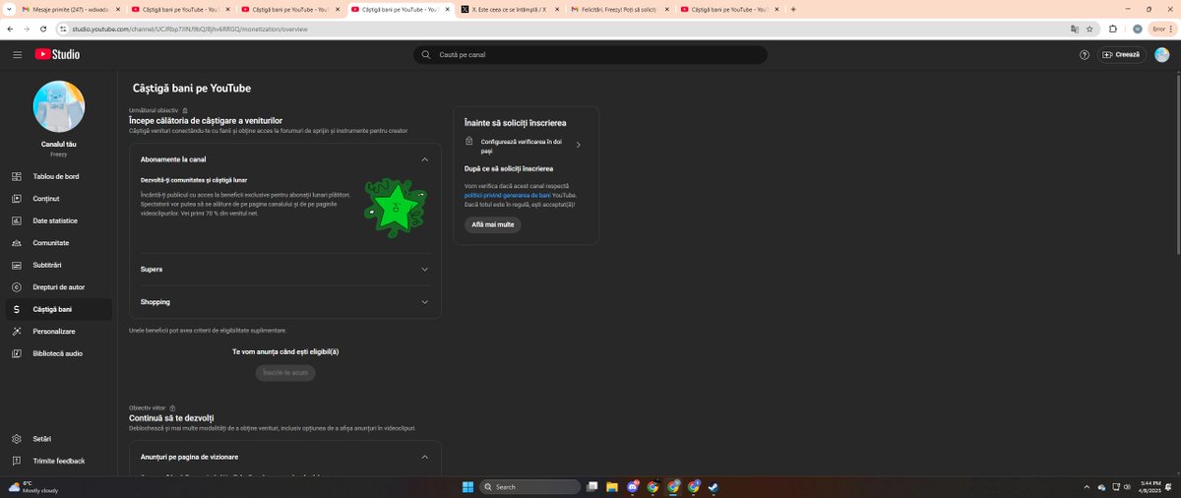
Task: Open File Explorer from taskbar
Action: [x=612, y=486]
